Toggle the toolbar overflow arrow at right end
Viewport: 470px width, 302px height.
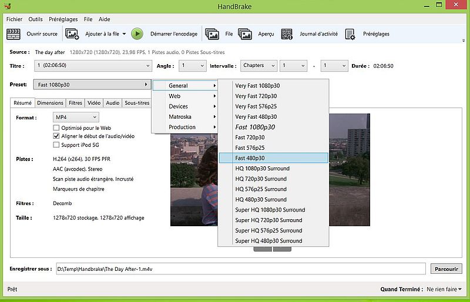pyautogui.click(x=464, y=40)
